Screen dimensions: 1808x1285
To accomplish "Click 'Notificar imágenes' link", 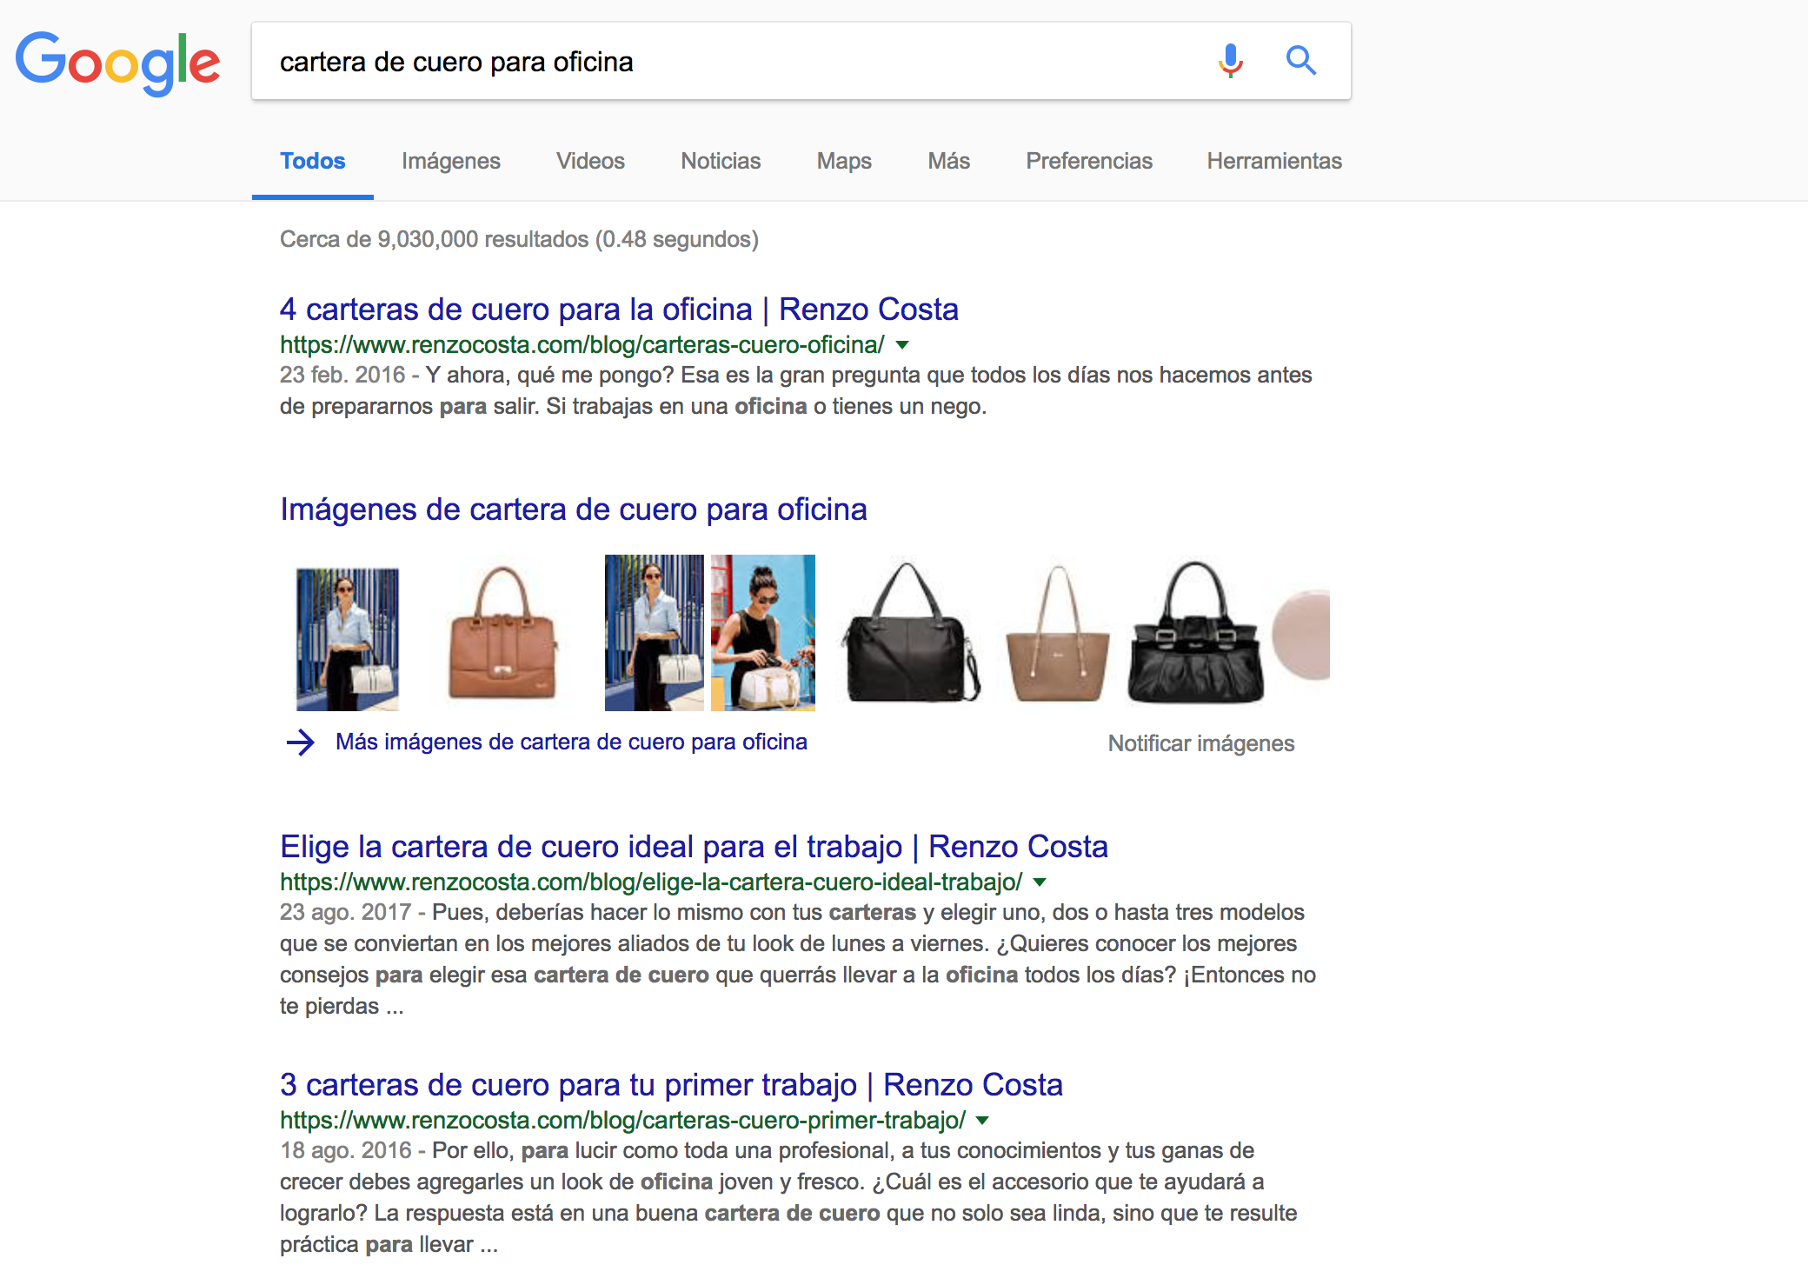I will (x=1201, y=743).
